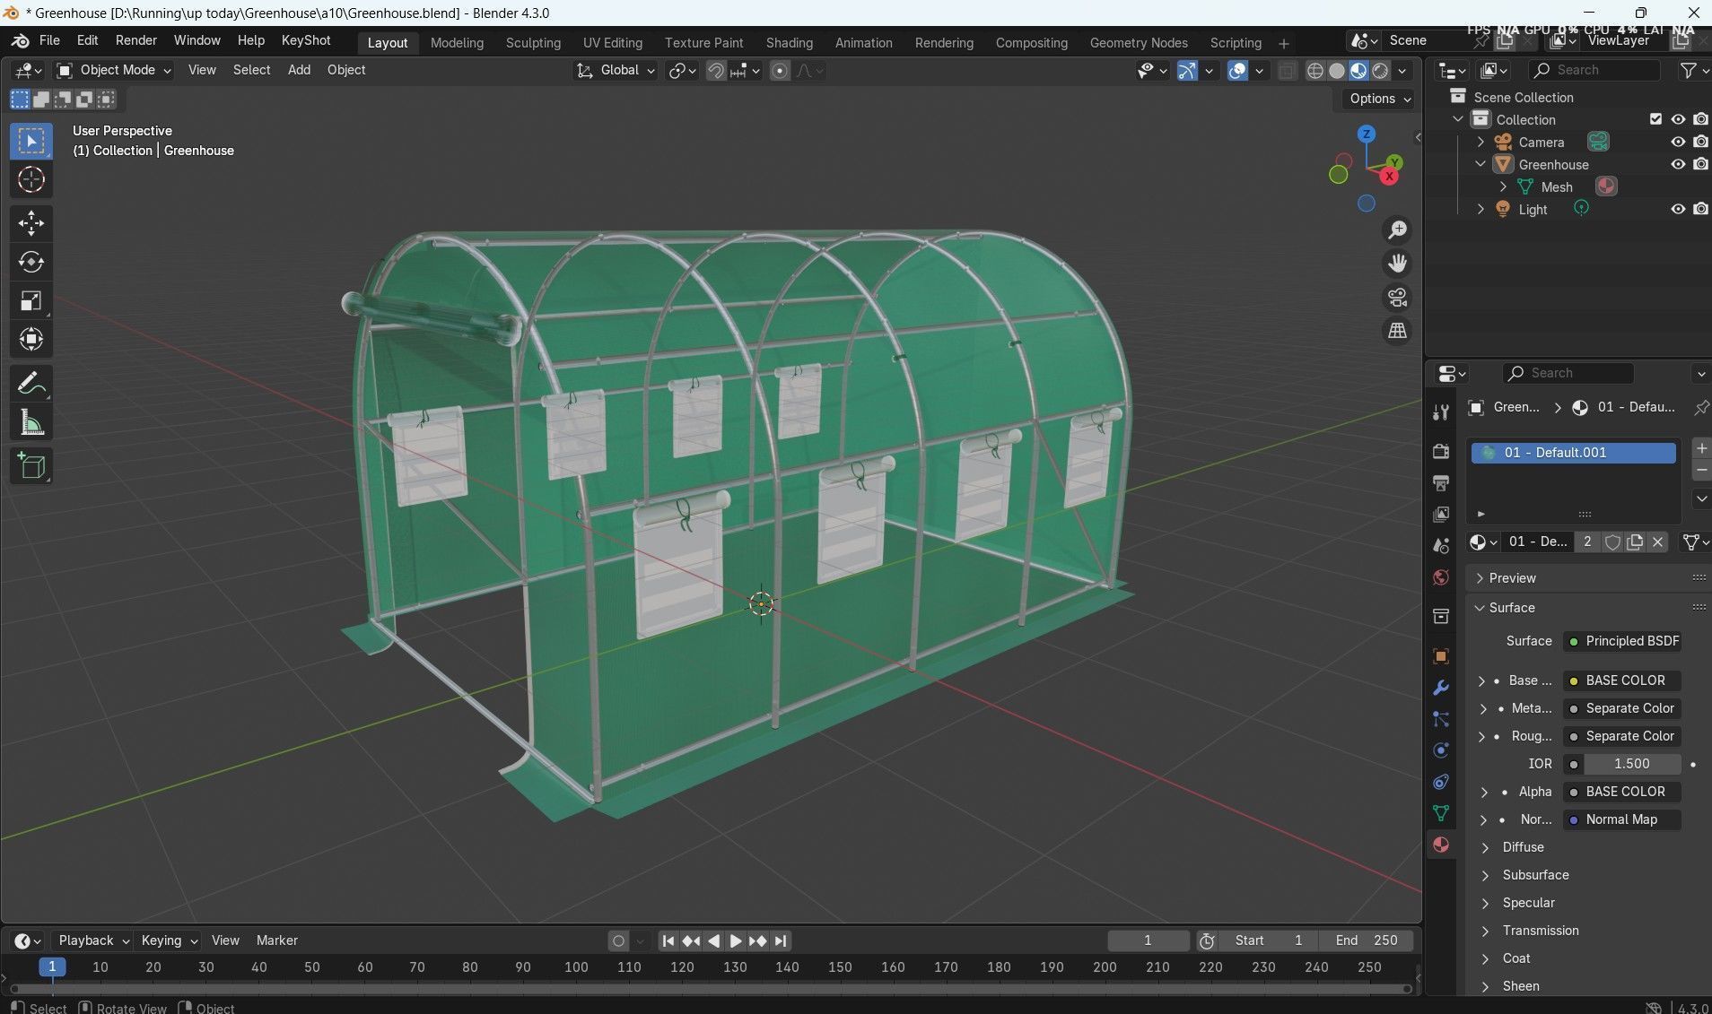This screenshot has height=1014, width=1712.
Task: Open the File menu
Action: point(49,40)
